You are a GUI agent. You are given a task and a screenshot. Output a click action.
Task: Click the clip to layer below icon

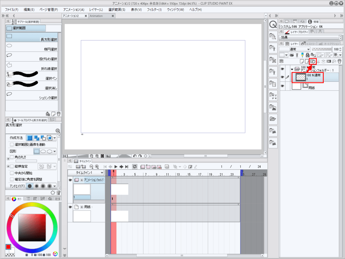click(292, 55)
